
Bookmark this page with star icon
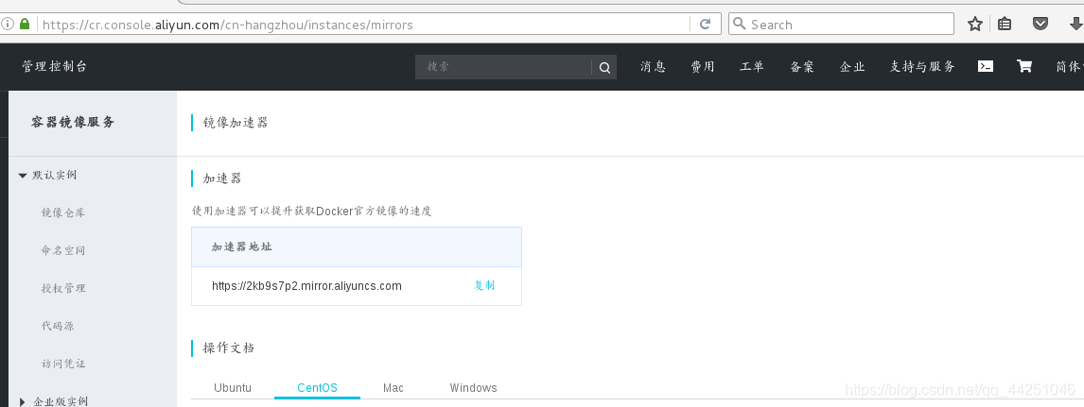pyautogui.click(x=975, y=25)
